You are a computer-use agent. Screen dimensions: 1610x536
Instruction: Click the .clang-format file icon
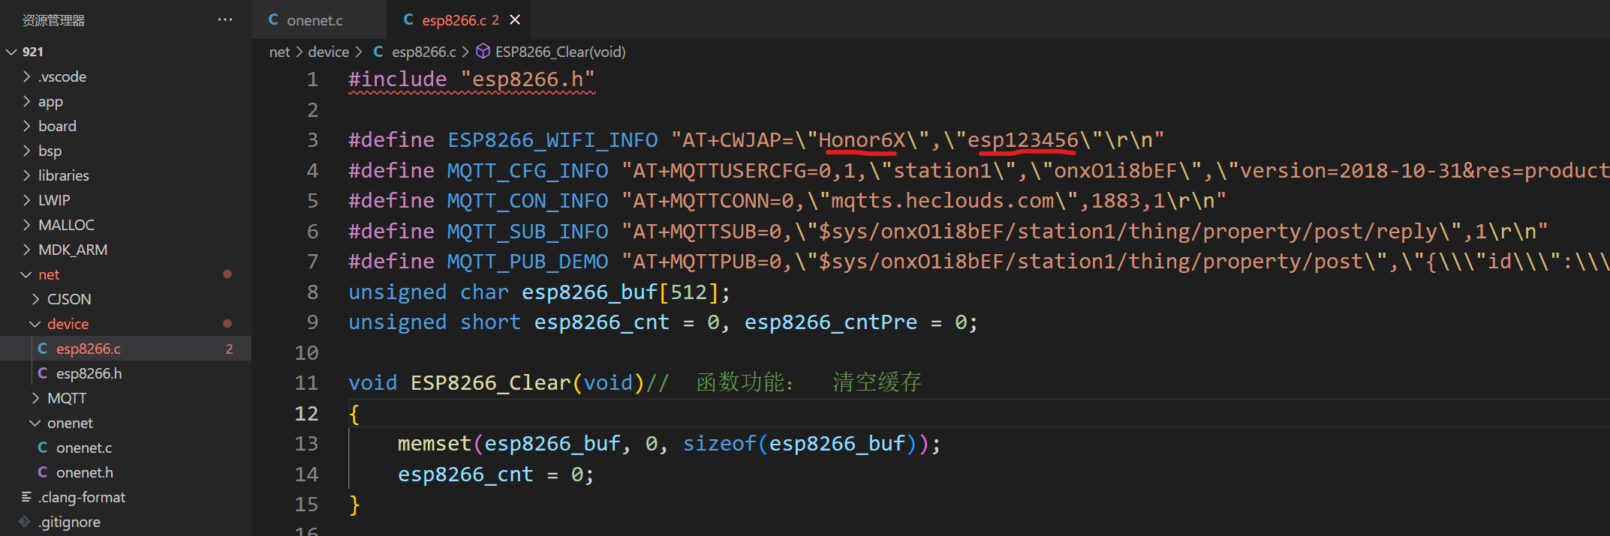(x=26, y=497)
